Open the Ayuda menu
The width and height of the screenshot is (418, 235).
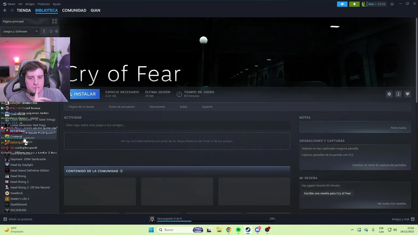[56, 4]
